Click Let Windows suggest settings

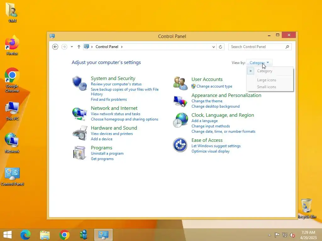pyautogui.click(x=216, y=146)
